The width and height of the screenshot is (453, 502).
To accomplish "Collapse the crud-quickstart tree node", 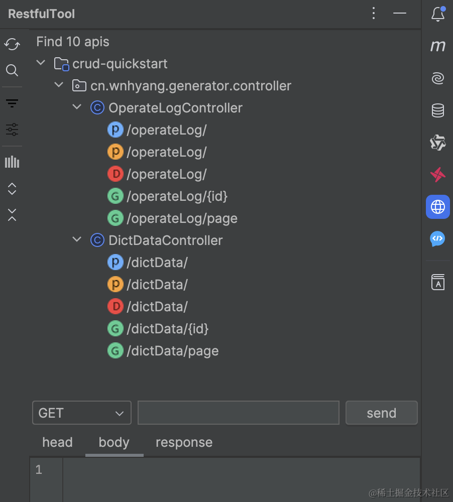I will click(x=41, y=64).
